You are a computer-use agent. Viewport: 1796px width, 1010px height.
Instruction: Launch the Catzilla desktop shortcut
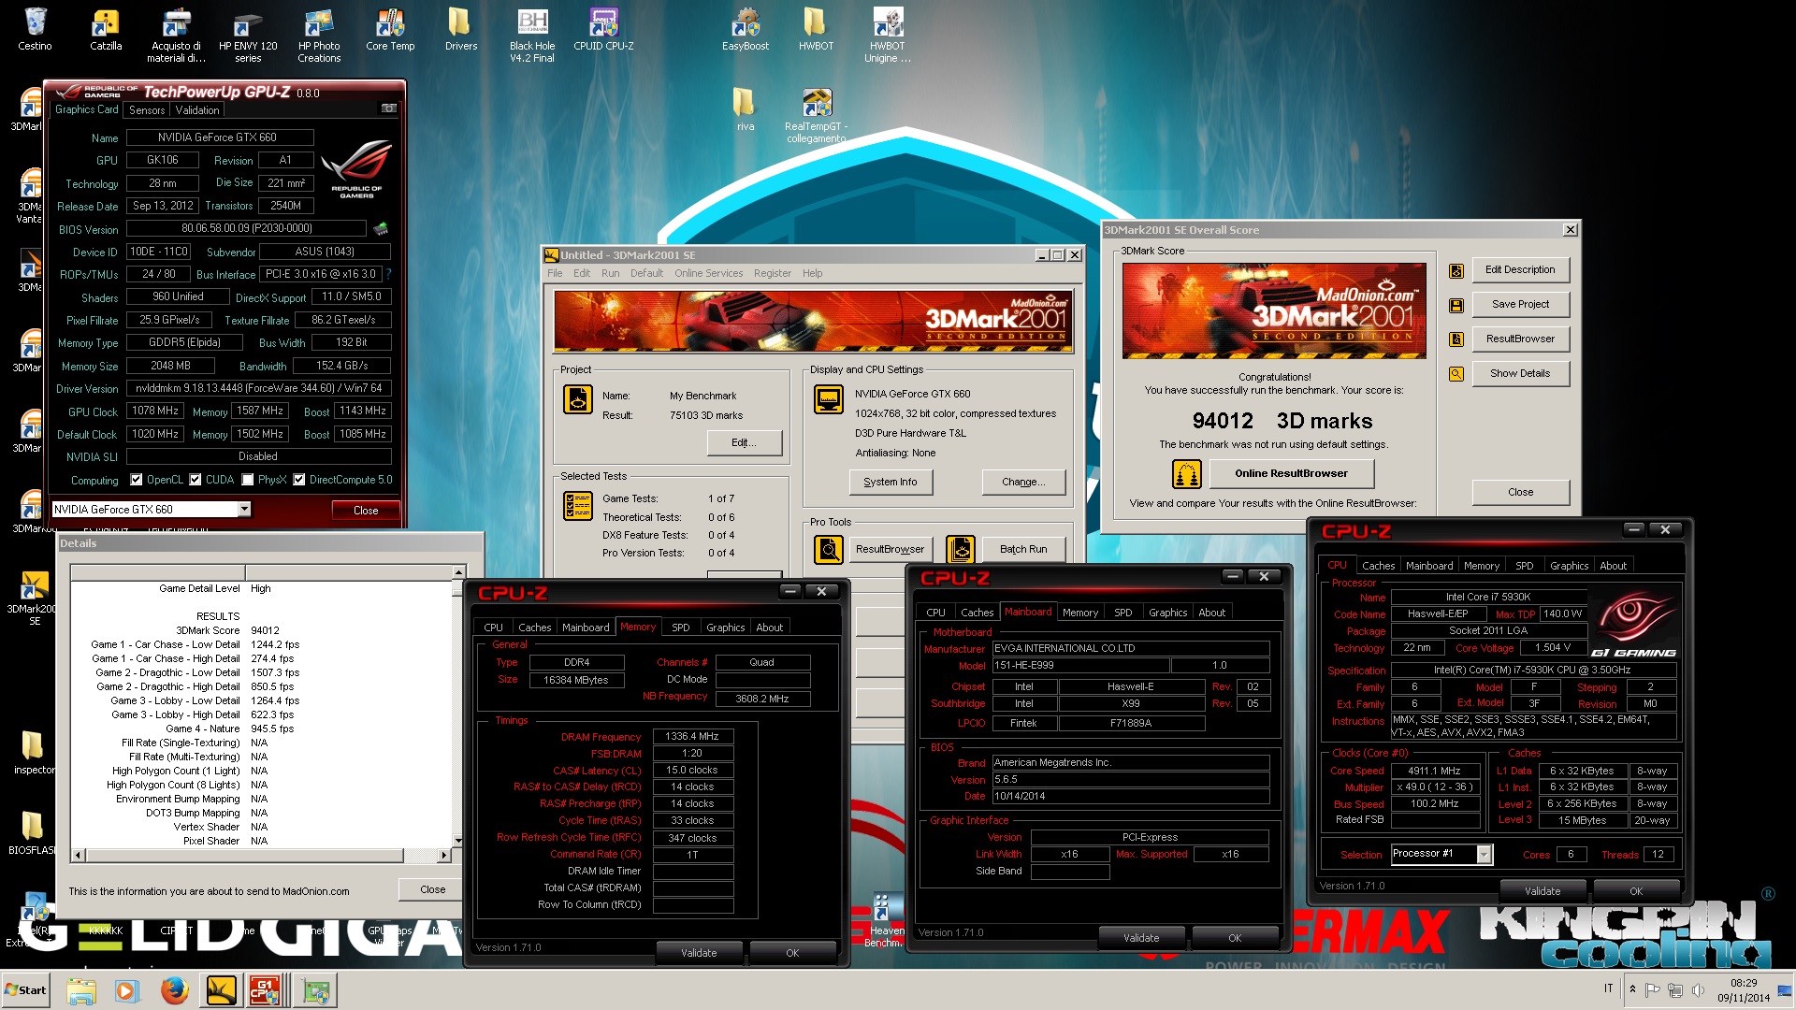106,28
